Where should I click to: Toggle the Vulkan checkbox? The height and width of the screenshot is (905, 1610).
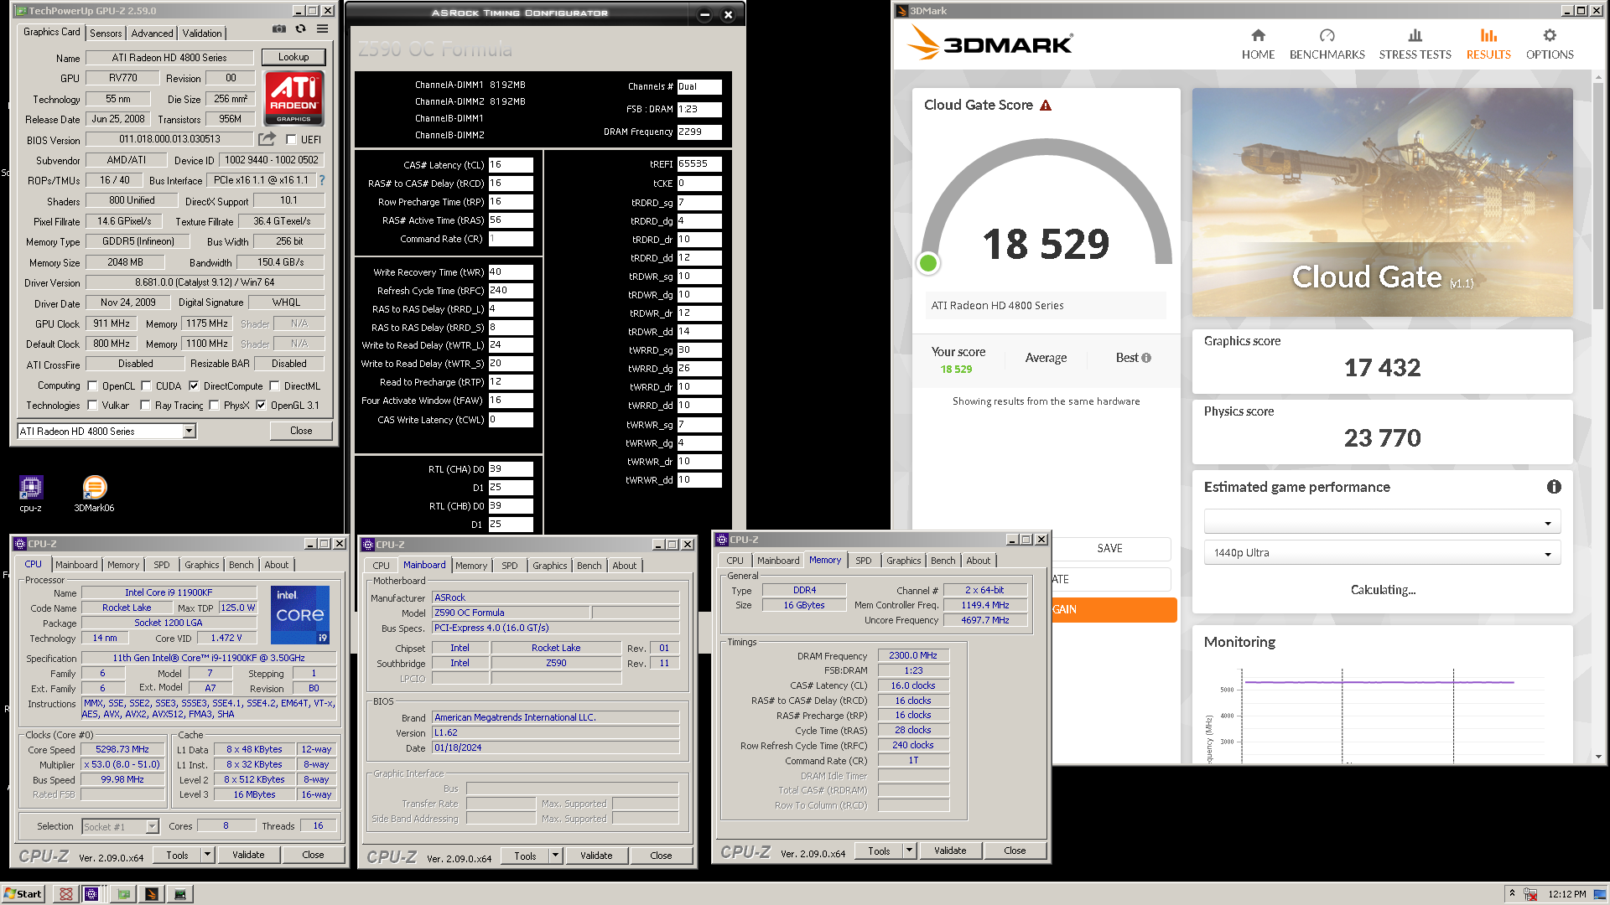tap(92, 406)
